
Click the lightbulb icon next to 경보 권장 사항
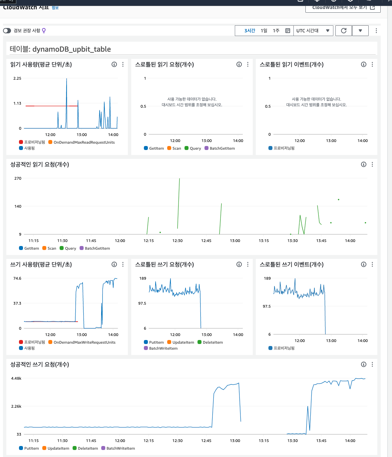click(44, 31)
